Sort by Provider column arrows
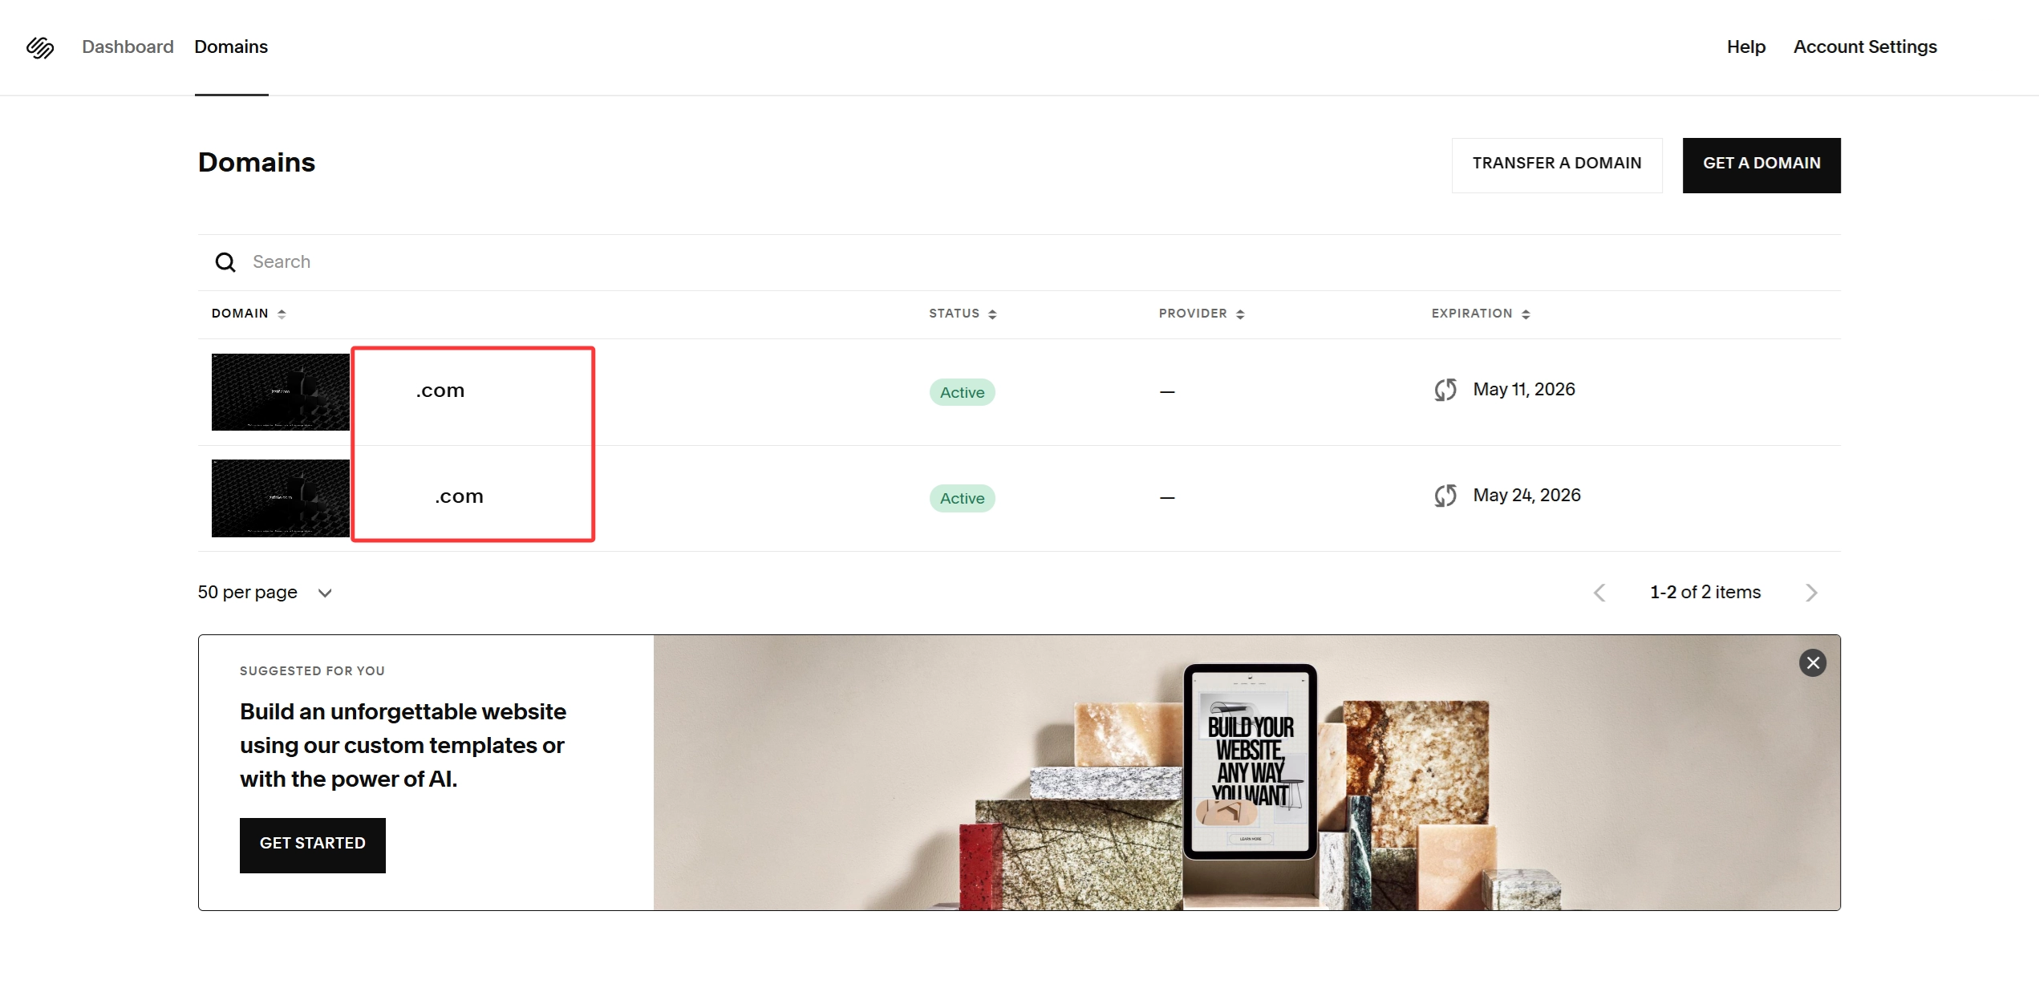 point(1240,314)
